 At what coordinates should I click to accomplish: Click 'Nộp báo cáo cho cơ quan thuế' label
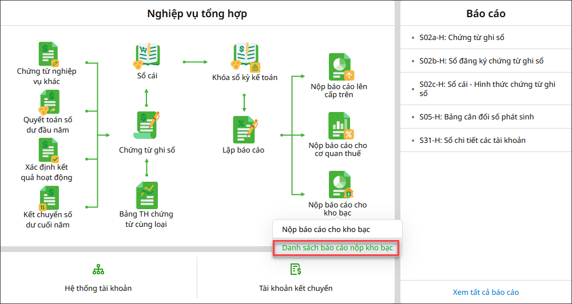click(x=338, y=150)
